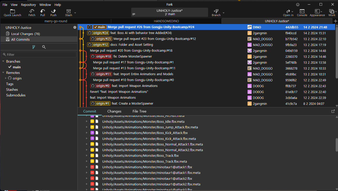Click the hamburger lines icon in repository status box
This screenshot has width=338, height=191.
click(x=134, y=14)
